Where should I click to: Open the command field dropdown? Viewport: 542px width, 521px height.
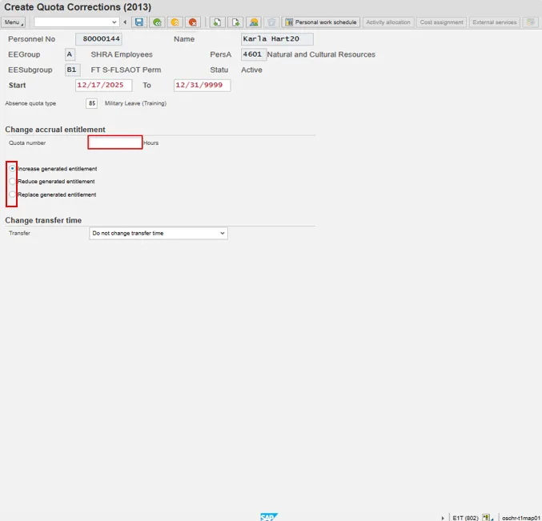(114, 22)
